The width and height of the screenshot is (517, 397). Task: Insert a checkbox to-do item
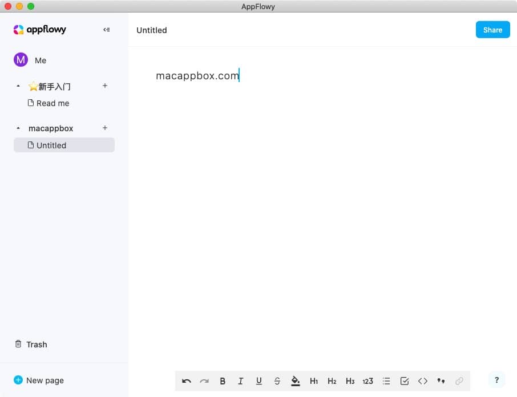point(405,381)
